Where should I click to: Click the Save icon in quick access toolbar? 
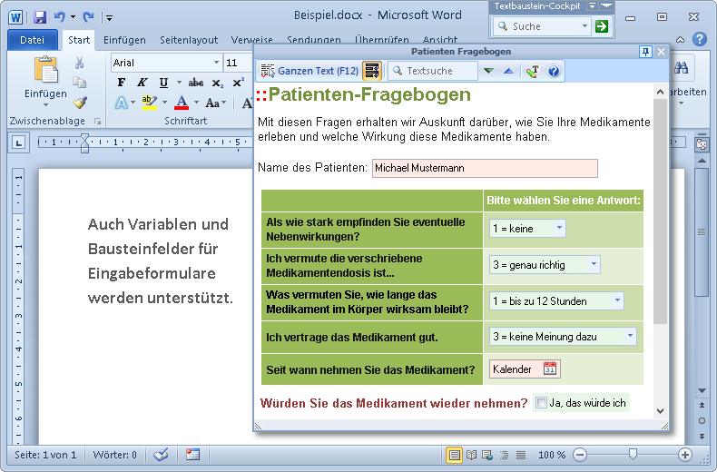pos(40,16)
